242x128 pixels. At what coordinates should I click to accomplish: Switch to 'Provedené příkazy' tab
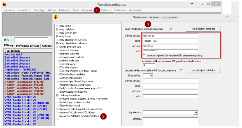27,46
